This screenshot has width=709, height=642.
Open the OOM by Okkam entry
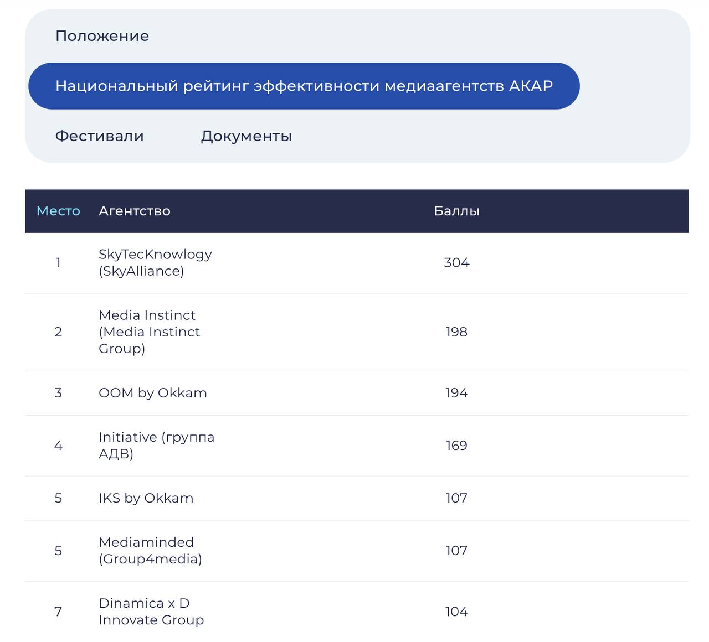(152, 393)
